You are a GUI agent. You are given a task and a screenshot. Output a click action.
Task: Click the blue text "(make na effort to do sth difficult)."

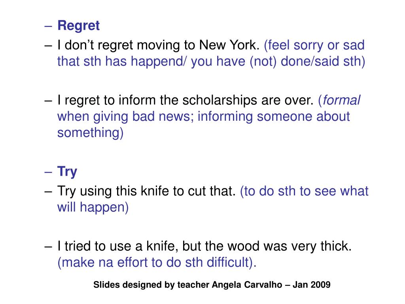point(157,262)
